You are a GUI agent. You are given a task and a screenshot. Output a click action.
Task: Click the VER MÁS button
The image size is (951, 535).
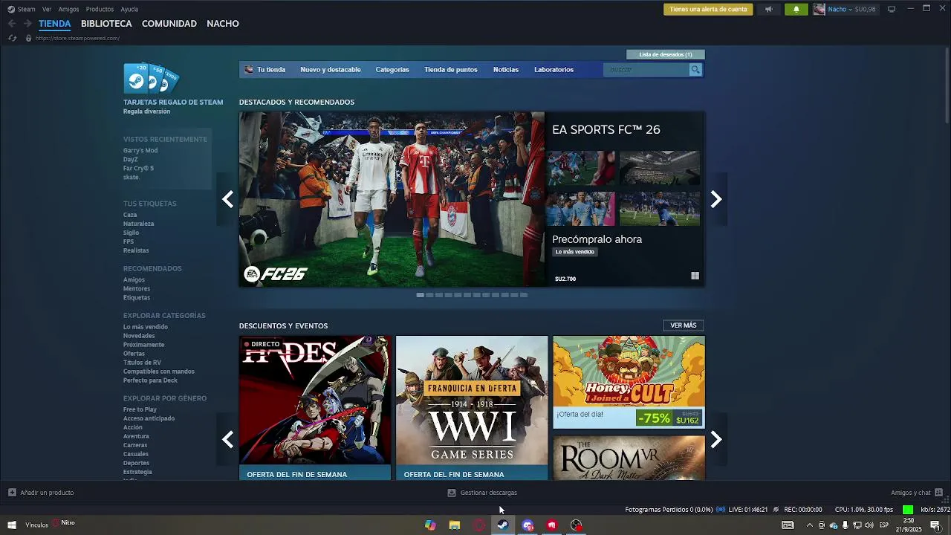(684, 325)
